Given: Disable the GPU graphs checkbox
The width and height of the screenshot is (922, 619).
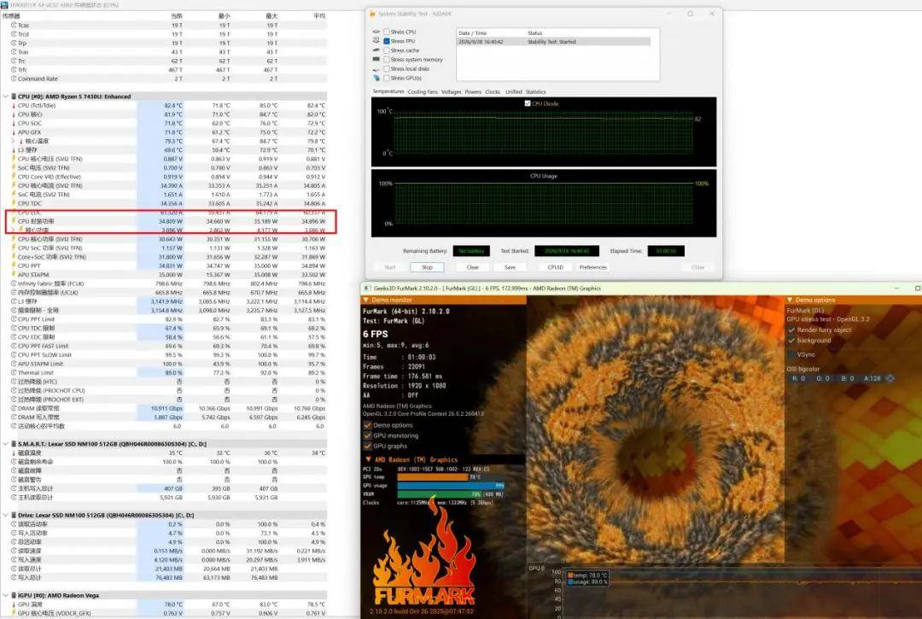Looking at the screenshot, I should point(367,447).
